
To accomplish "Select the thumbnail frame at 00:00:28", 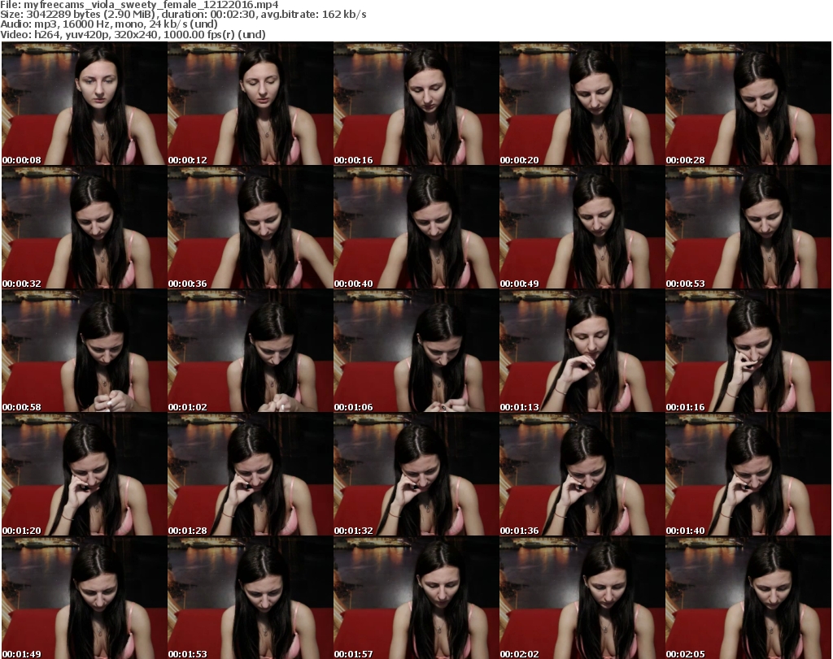I will (x=748, y=103).
